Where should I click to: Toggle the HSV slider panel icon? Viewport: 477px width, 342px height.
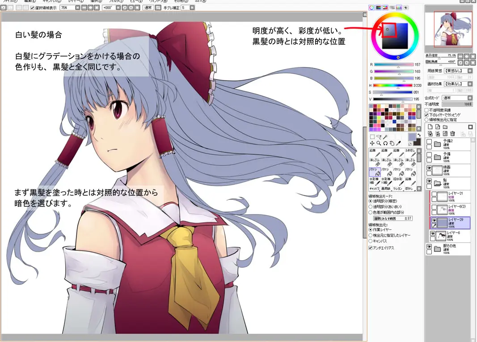click(x=385, y=8)
